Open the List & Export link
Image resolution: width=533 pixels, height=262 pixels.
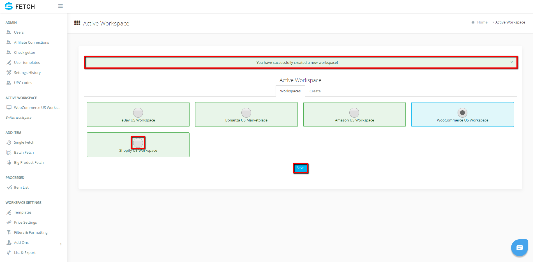click(x=25, y=252)
